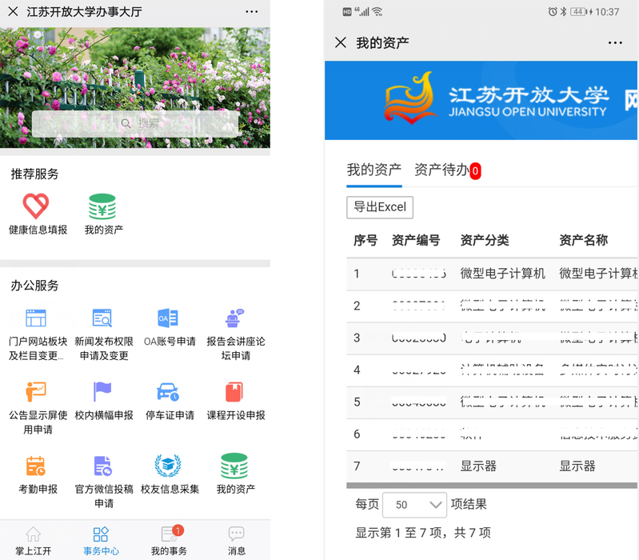The image size is (639, 560).
Task: Open the three-dot menu in 我的资产 header
Action: tap(614, 43)
